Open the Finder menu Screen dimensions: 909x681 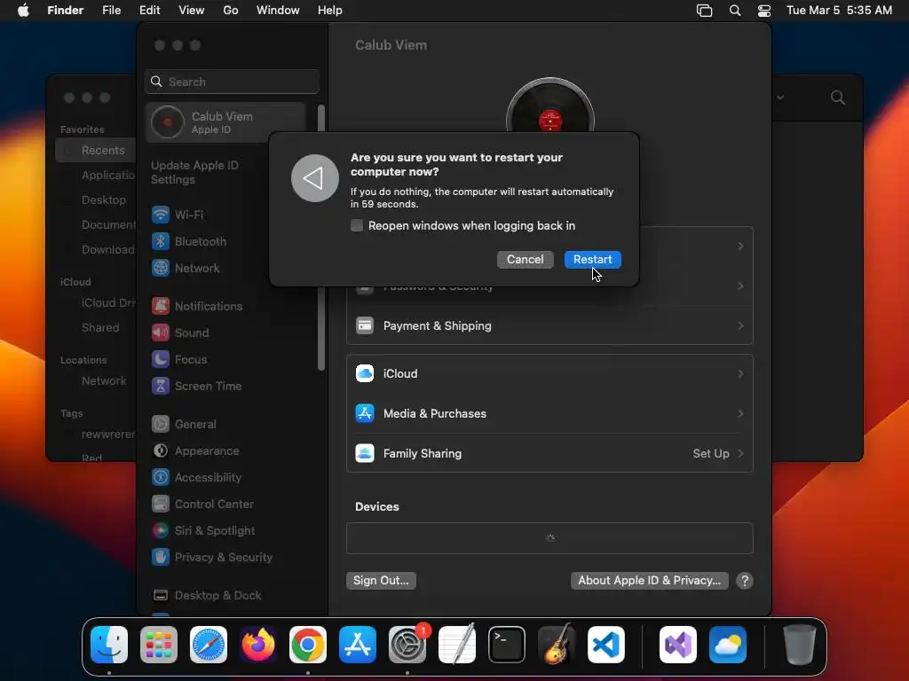66,11
